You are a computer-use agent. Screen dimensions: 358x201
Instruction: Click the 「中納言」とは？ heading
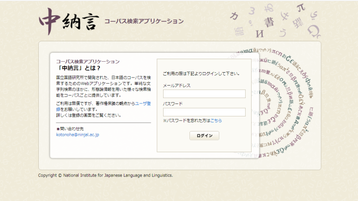coord(79,68)
